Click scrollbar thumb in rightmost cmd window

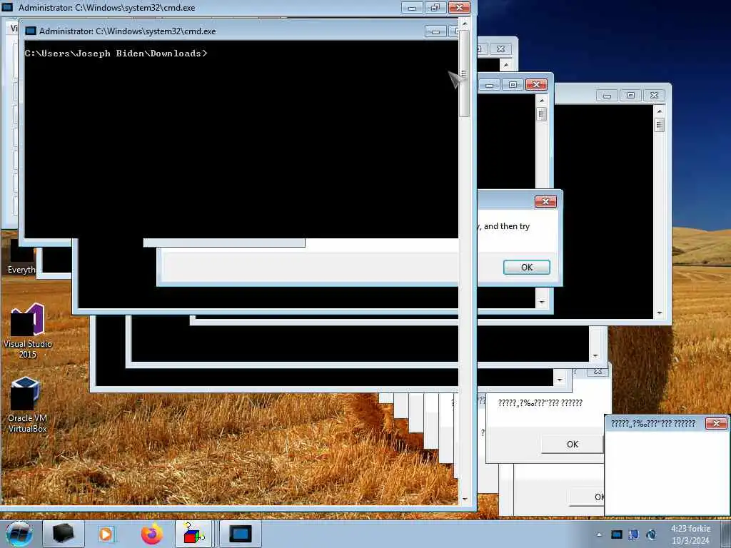(659, 125)
